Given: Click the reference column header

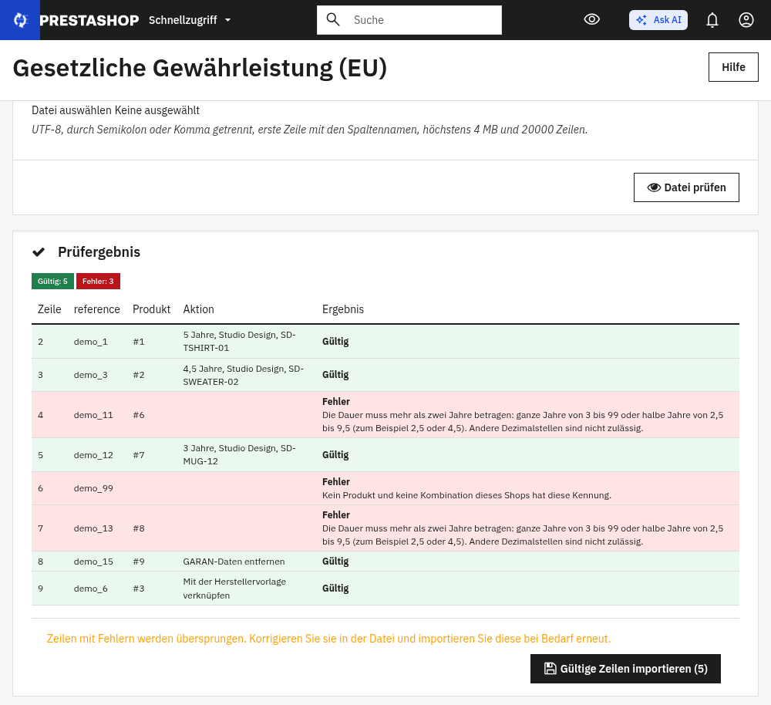Looking at the screenshot, I should [97, 309].
